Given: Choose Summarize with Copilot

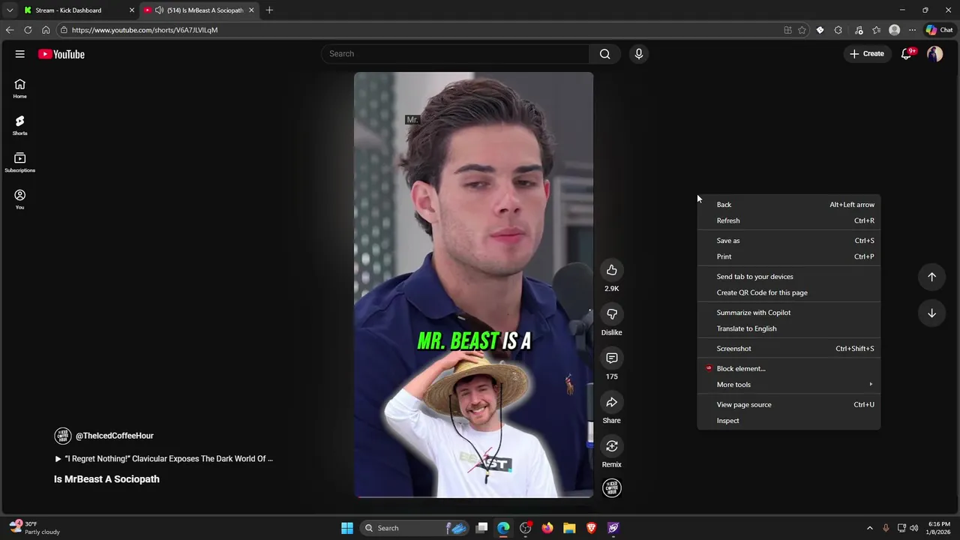Looking at the screenshot, I should [788, 313].
